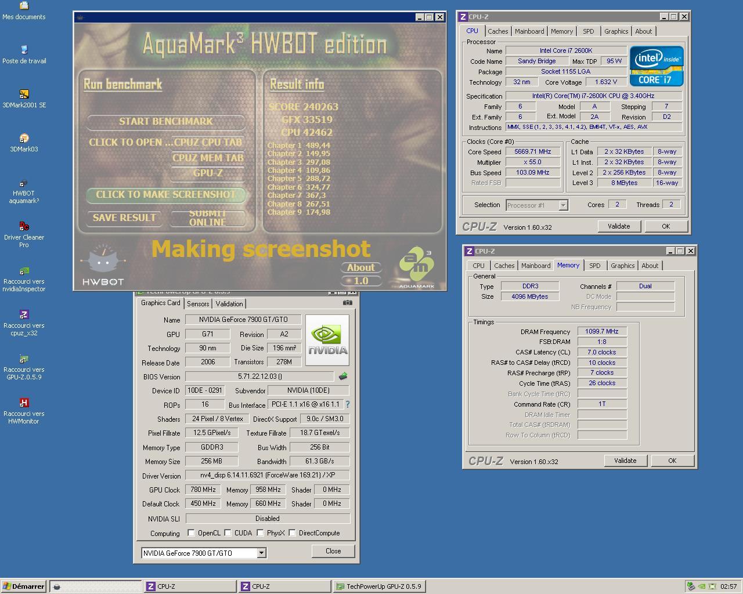Viewport: 743px width, 594px height.
Task: Toggle the OpenCL checkbox in GPU-Z
Action: 191,533
